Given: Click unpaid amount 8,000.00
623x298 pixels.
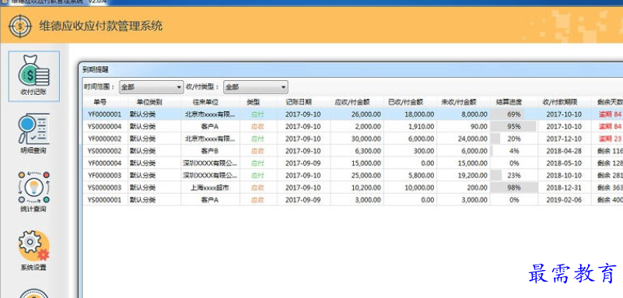Looking at the screenshot, I should coord(474,114).
